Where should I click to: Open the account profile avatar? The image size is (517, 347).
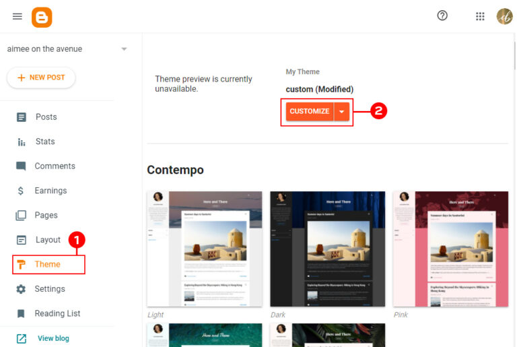[504, 16]
